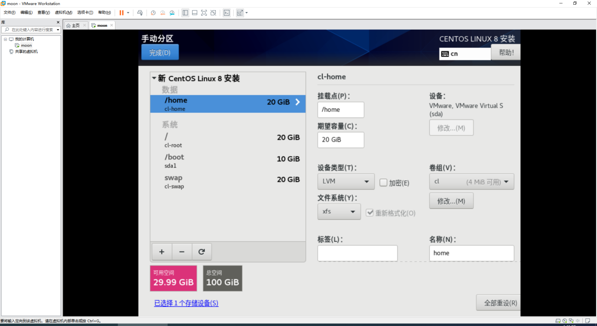Toggle the 重新格式化(O) checkbox
Image resolution: width=597 pixels, height=326 pixels.
(370, 212)
